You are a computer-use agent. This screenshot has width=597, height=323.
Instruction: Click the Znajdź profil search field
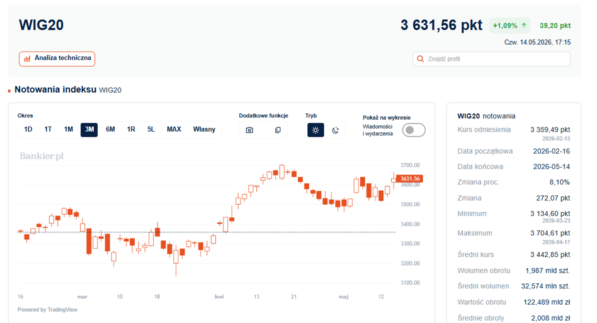click(491, 59)
